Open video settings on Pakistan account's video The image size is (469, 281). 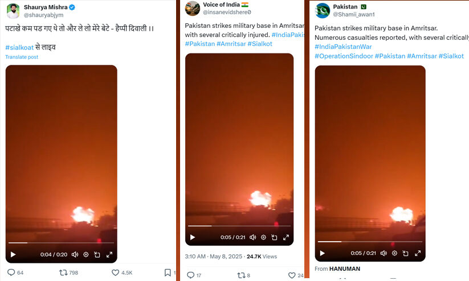pos(394,253)
